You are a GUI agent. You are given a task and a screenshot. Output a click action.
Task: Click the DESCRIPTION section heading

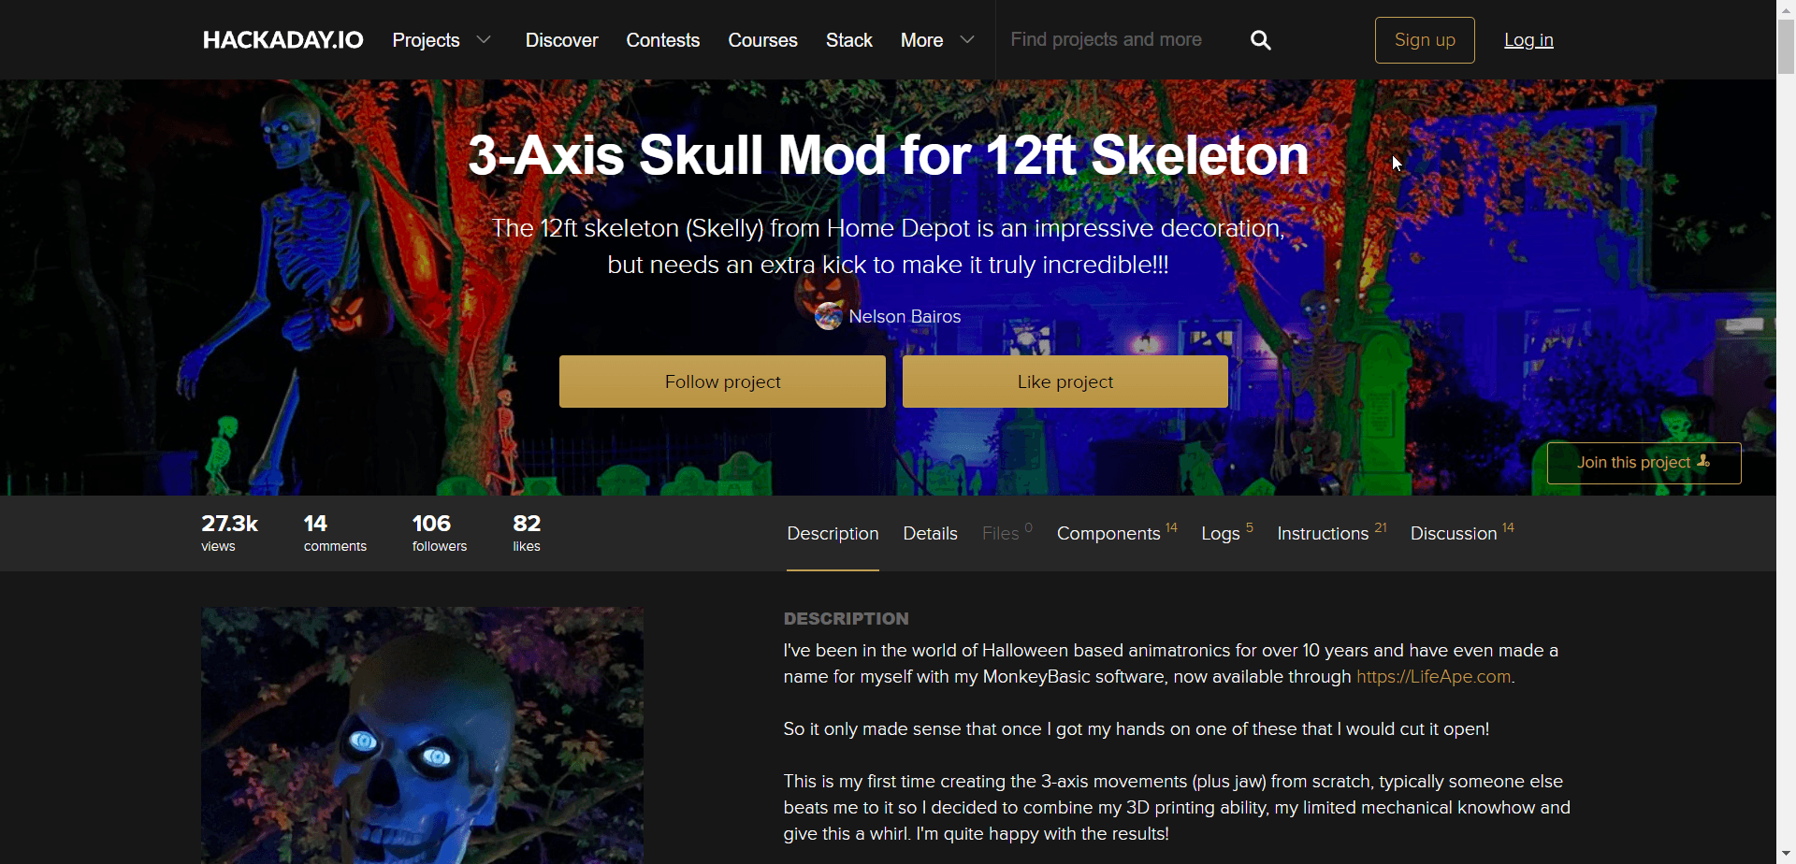(x=846, y=619)
